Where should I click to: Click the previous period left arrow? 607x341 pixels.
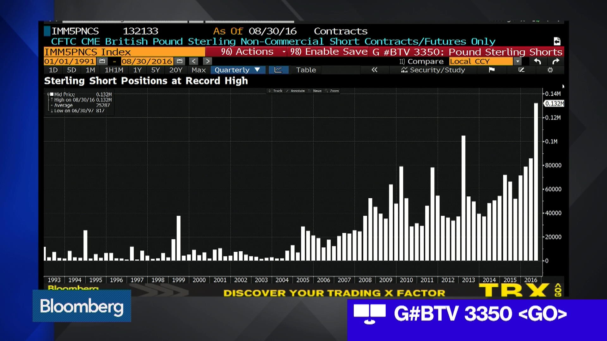pyautogui.click(x=194, y=61)
